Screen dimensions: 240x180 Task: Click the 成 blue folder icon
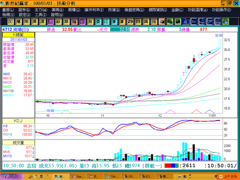[186, 22]
